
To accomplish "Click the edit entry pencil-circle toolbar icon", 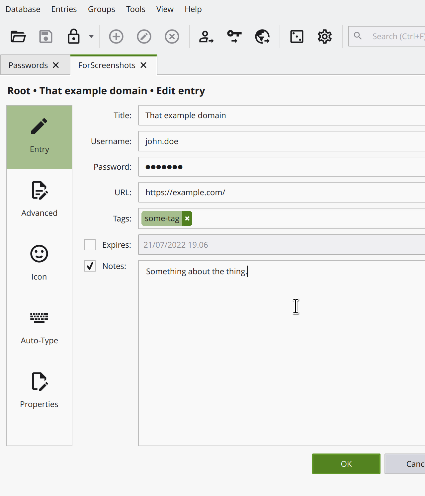I will click(144, 37).
